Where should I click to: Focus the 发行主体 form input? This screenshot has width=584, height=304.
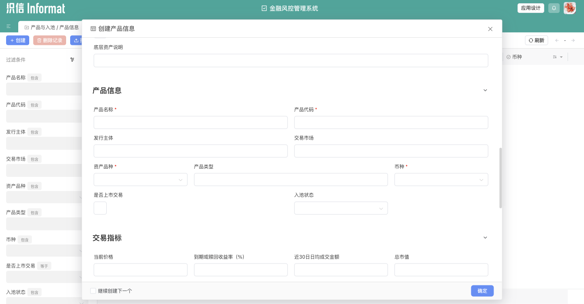click(x=191, y=151)
